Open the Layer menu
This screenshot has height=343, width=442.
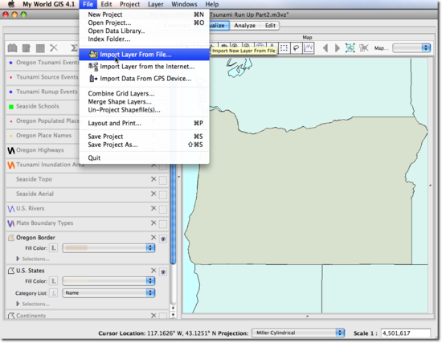click(x=156, y=4)
